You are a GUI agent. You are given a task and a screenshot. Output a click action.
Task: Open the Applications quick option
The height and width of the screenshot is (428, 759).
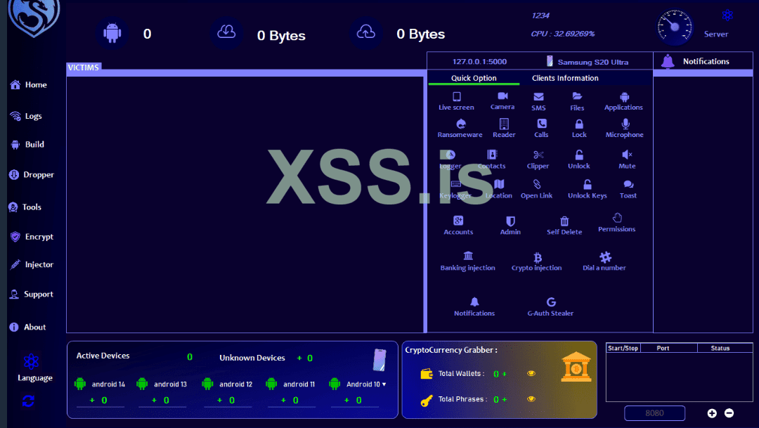624,97
